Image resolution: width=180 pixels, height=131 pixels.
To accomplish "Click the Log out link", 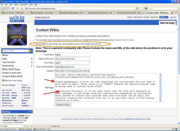I will [x=173, y=17].
